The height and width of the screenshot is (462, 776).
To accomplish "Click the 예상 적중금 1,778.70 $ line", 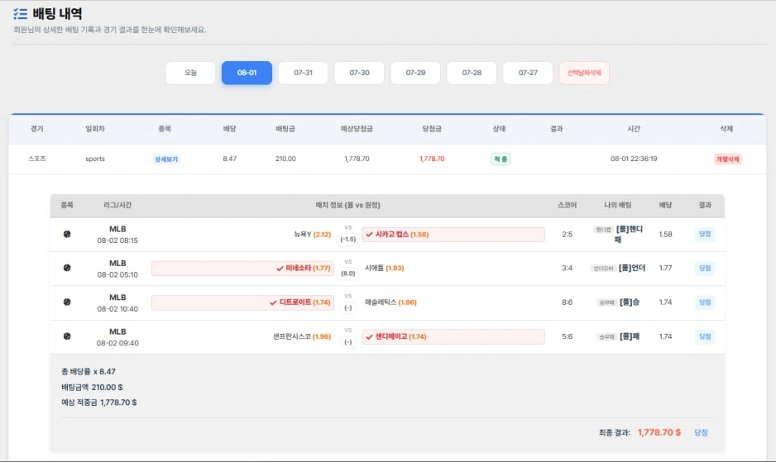I will coord(99,402).
